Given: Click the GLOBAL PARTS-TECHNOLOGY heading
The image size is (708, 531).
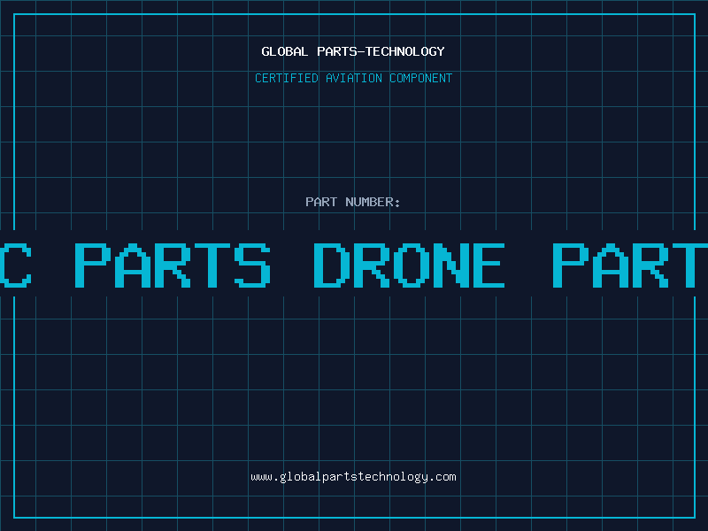Looking at the screenshot, I should [x=353, y=51].
